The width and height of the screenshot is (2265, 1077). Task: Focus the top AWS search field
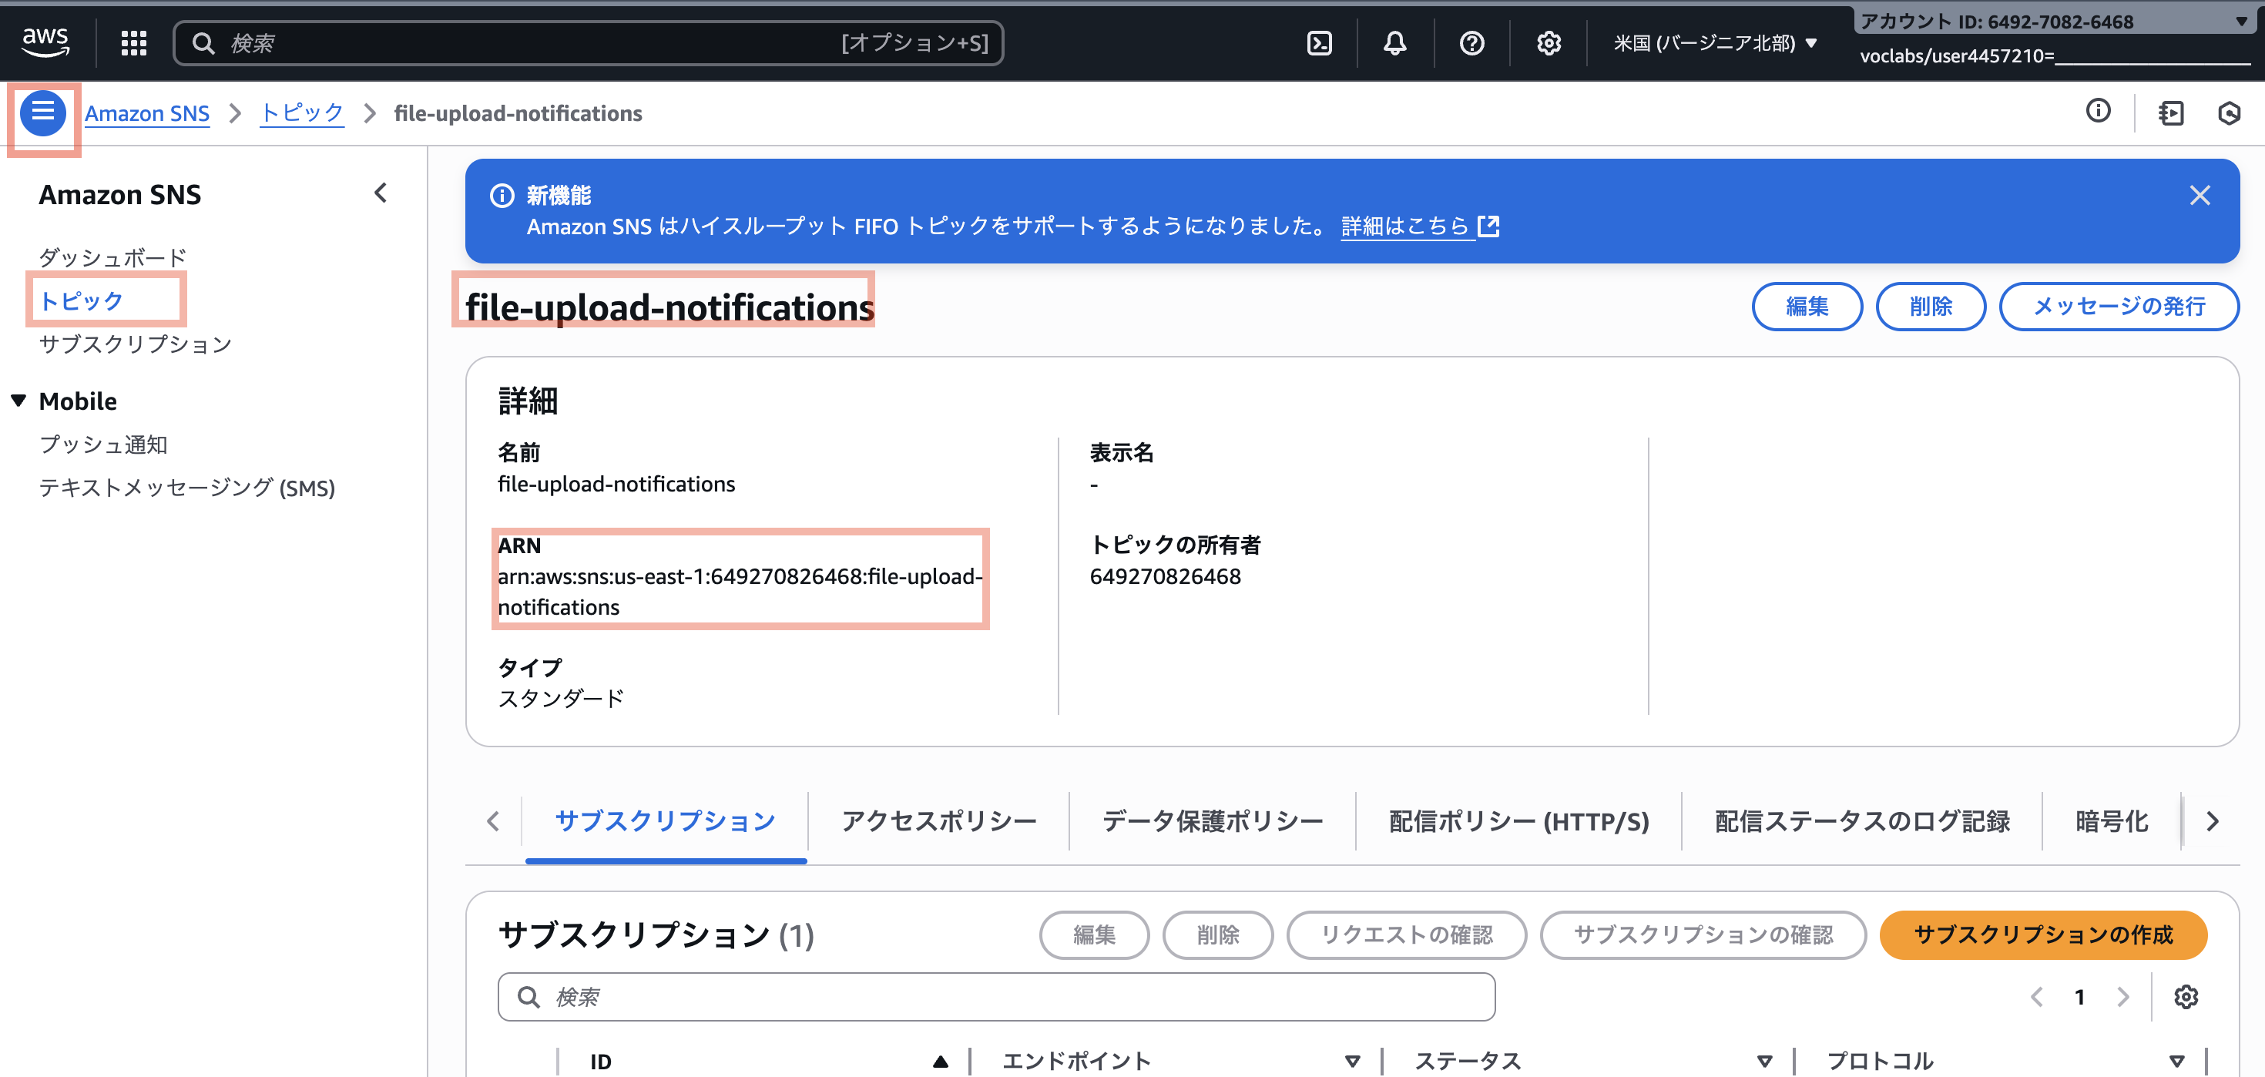[589, 43]
